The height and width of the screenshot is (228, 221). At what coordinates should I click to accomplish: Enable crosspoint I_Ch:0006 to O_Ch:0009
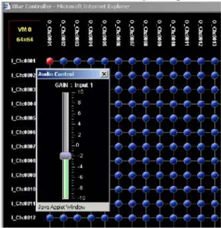tap(160, 132)
